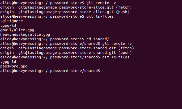This screenshot has height=109, width=182.
Task: Click the first .gpg-id file entry
Action: click(x=8, y=25)
